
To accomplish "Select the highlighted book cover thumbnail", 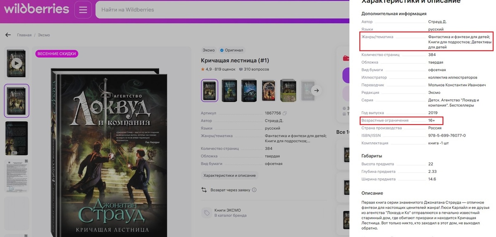I will point(17,101).
